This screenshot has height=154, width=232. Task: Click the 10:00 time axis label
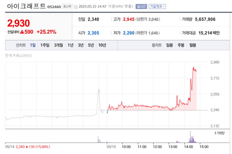[126, 147]
